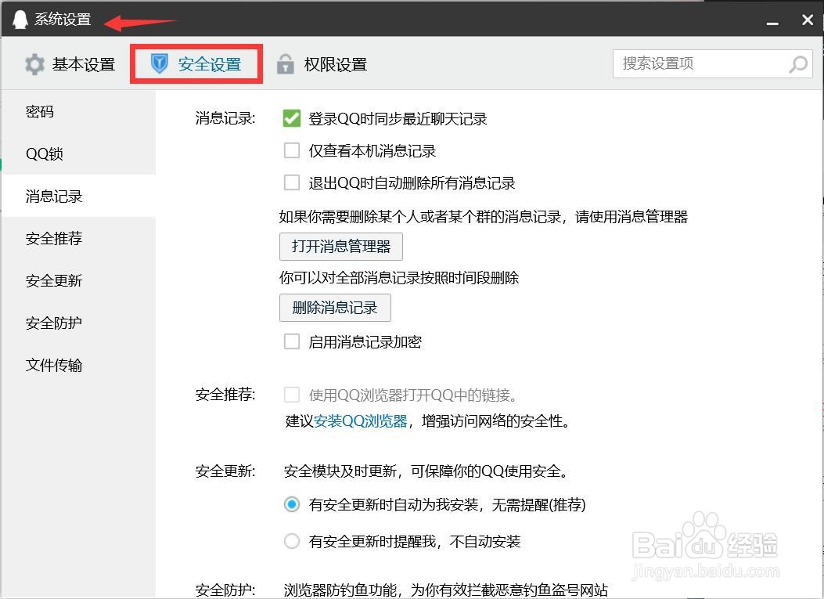Go to 文件传输 settings
This screenshot has width=824, height=599.
[53, 365]
